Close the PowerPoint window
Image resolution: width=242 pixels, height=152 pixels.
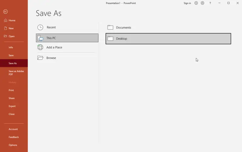237,3
